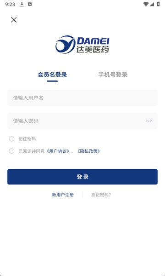
Task: Focus the 请输入用户名 username field
Action: click(x=82, y=98)
